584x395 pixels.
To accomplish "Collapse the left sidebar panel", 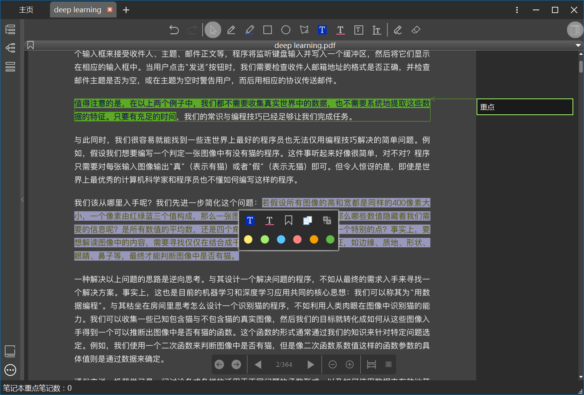I will click(x=23, y=199).
